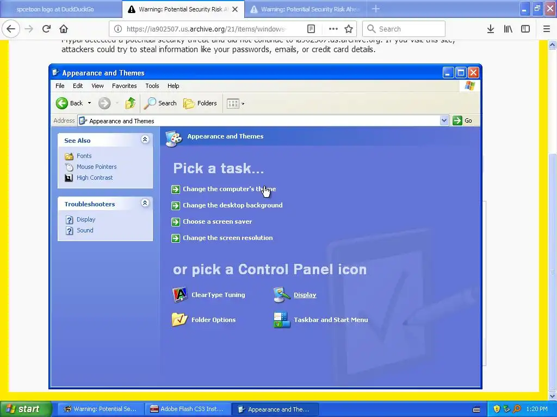Open the Edit menu
This screenshot has width=557, height=417.
pyautogui.click(x=78, y=86)
